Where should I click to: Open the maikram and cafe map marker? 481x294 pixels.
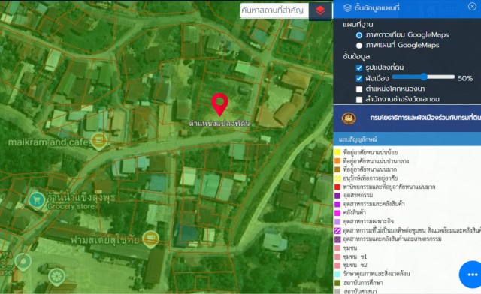click(98, 142)
